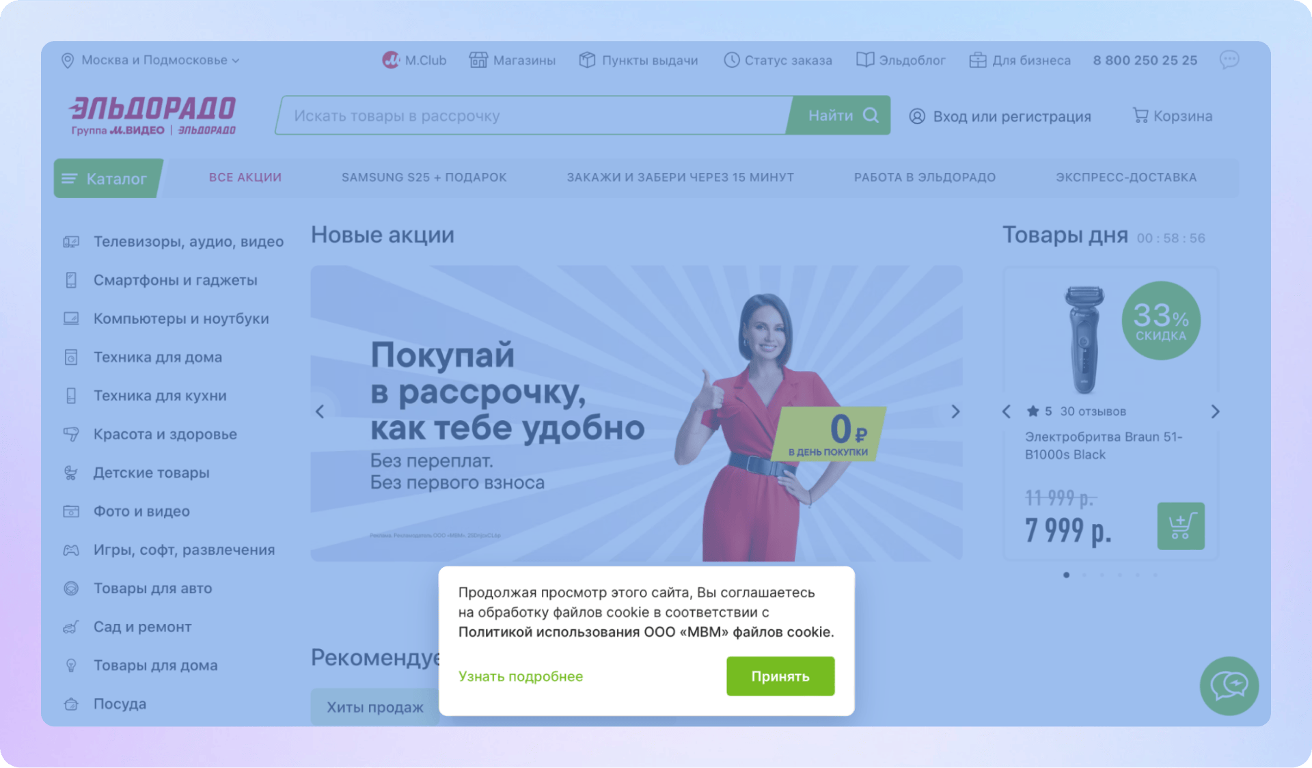This screenshot has width=1312, height=768.
Task: Open Смартфоны и гаджеты category
Action: pos(175,280)
